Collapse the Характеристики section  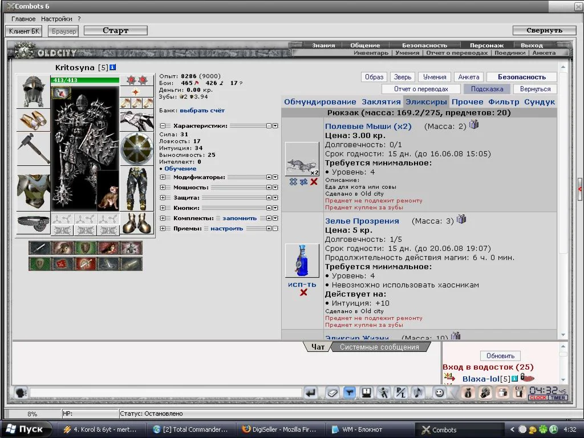tap(163, 126)
